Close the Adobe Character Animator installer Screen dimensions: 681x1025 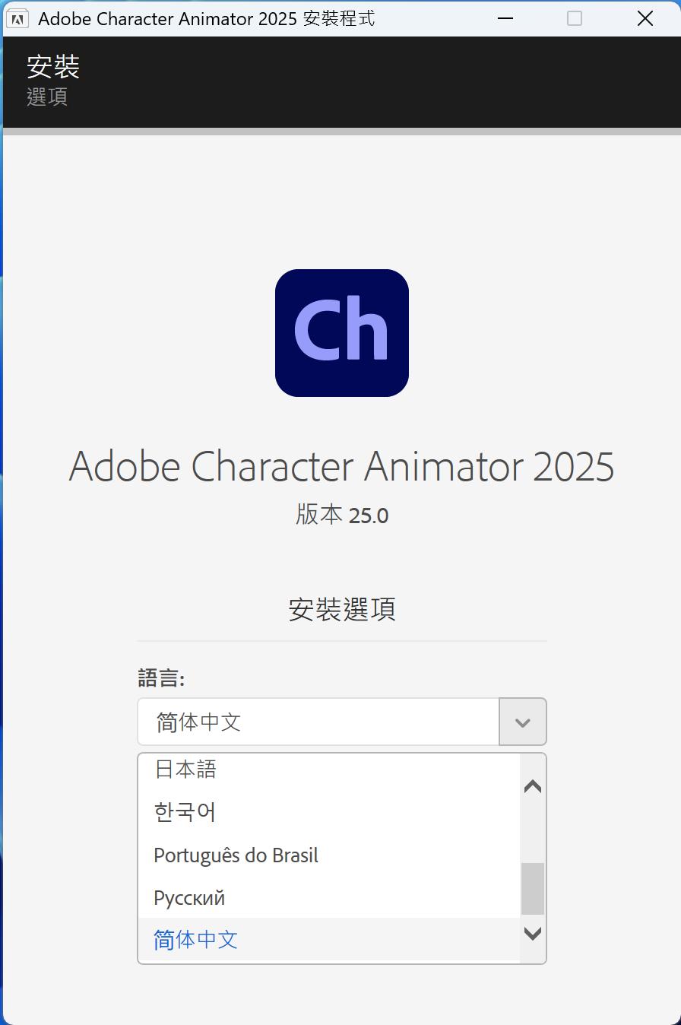tap(645, 18)
